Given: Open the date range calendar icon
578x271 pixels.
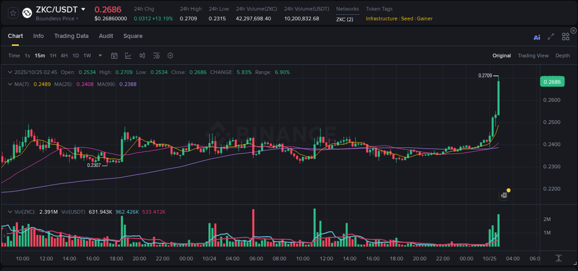Looking at the screenshot, I should pos(114,55).
